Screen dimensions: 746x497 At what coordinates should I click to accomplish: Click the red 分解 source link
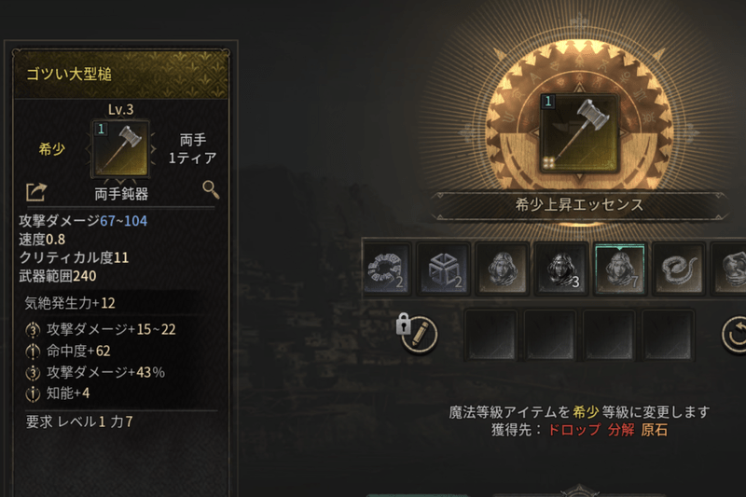pos(621,430)
